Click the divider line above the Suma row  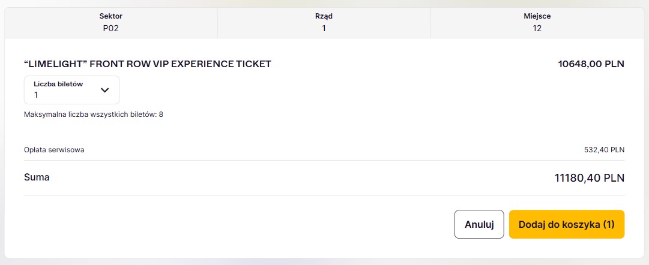point(324,160)
